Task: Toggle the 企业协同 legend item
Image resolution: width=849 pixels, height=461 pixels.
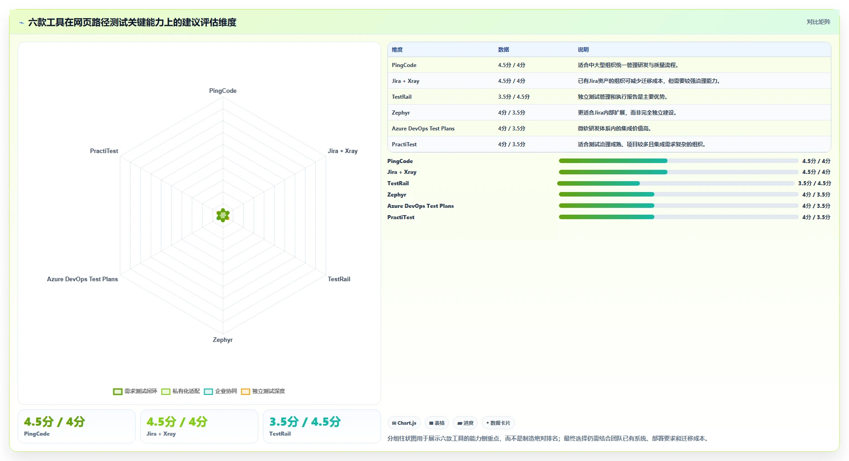Action: coord(220,391)
